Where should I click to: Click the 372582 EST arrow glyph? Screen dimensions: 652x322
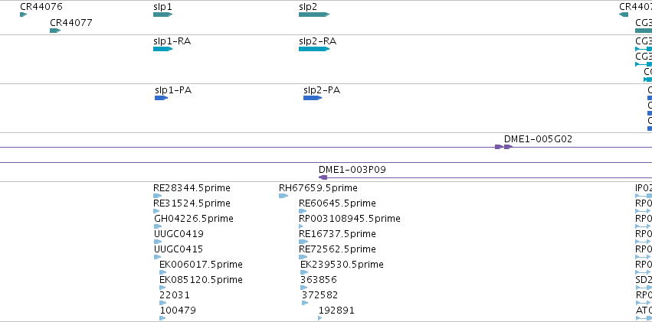[305, 303]
